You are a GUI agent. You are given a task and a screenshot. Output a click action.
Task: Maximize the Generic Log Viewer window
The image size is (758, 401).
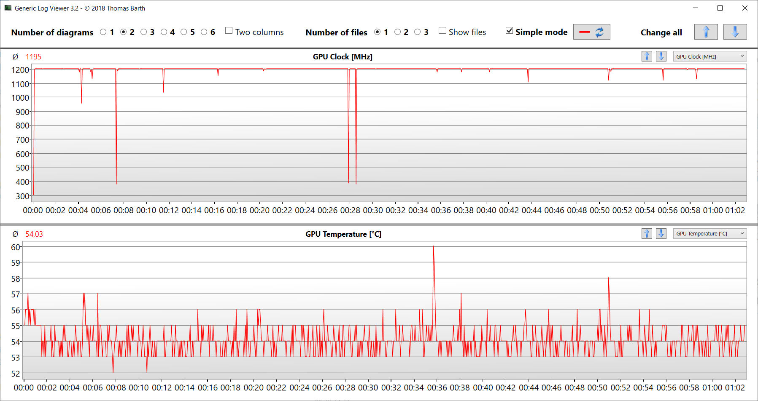click(720, 8)
